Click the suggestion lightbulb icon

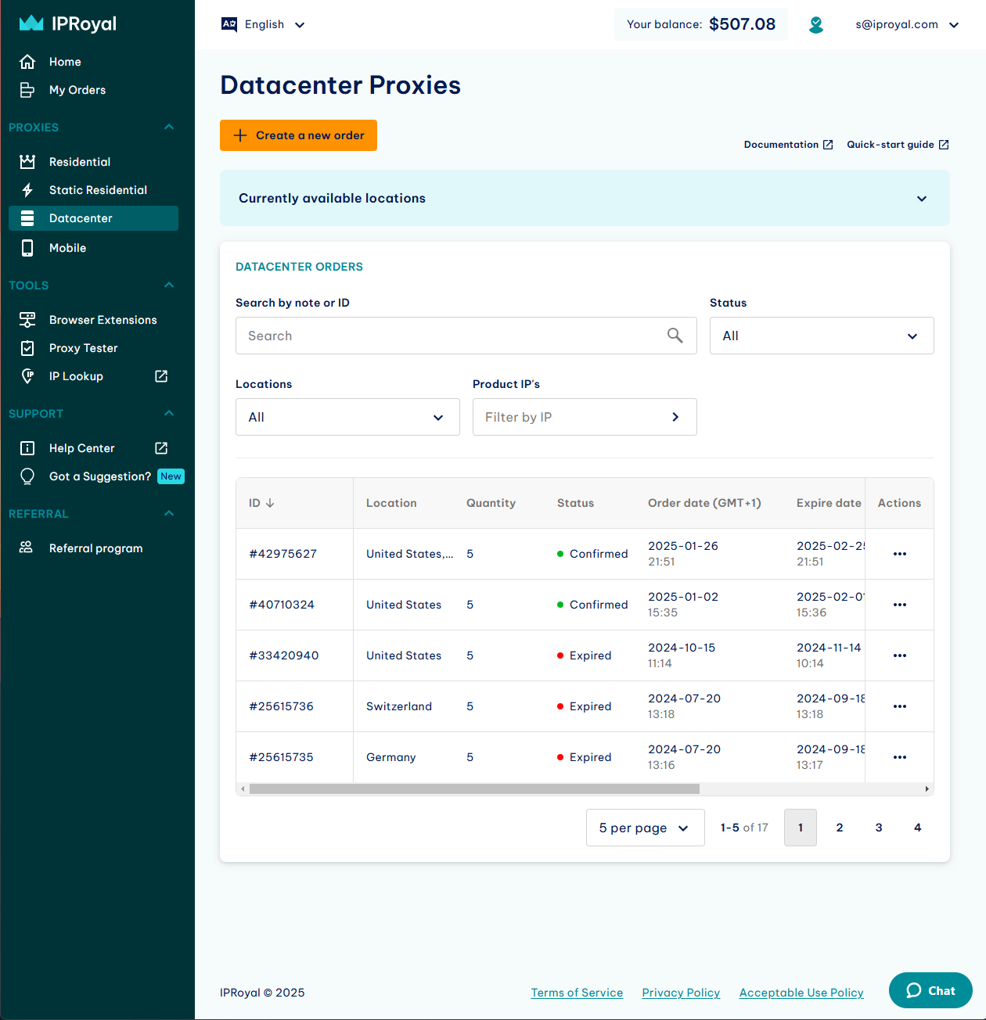click(27, 476)
